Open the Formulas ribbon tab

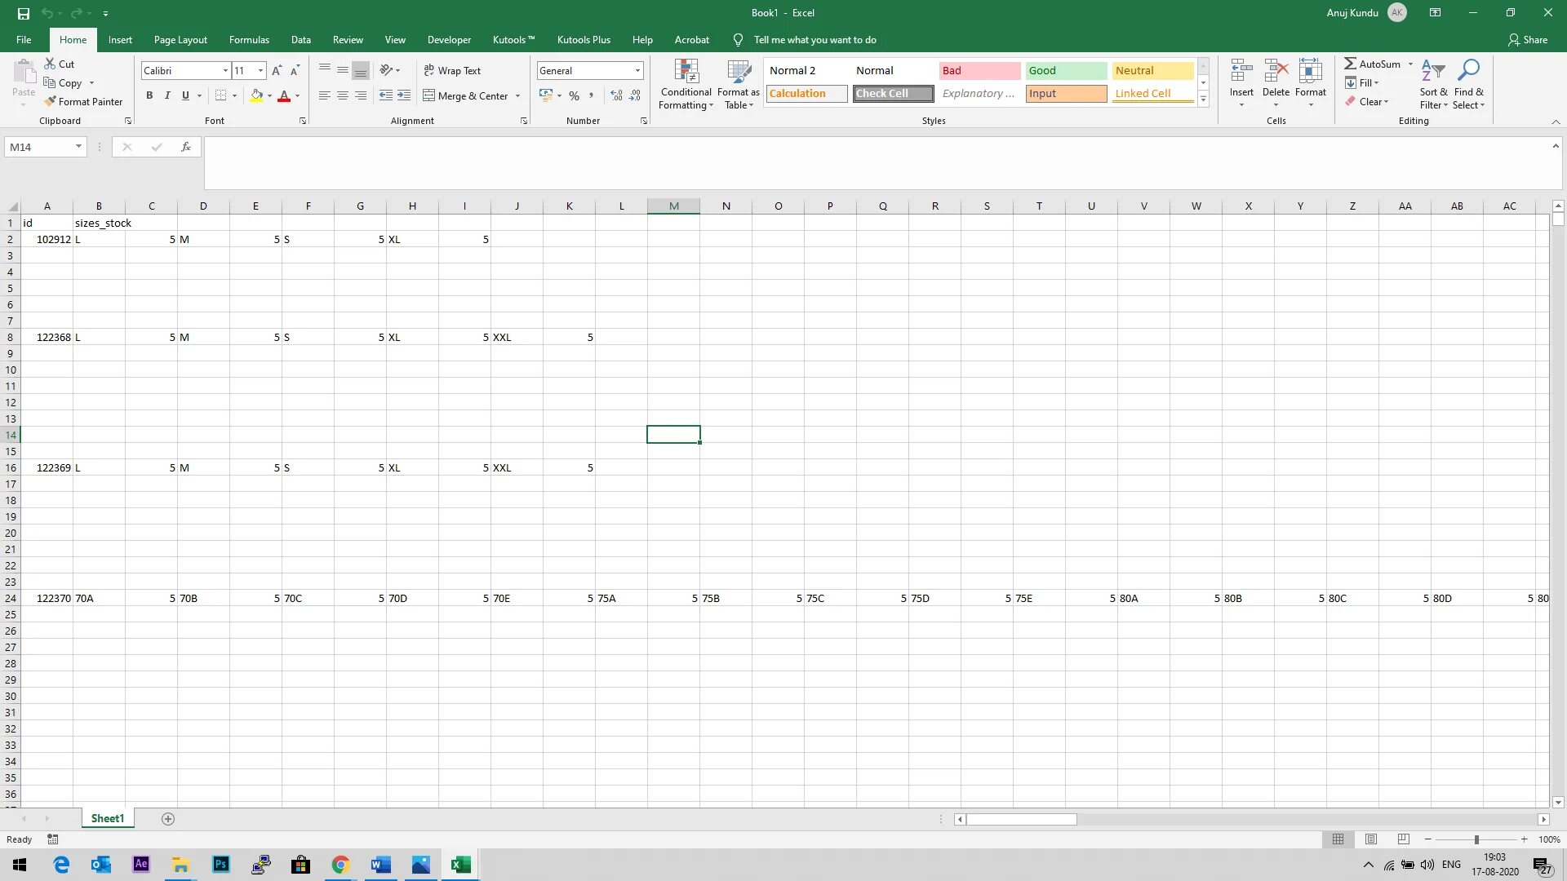click(x=249, y=40)
